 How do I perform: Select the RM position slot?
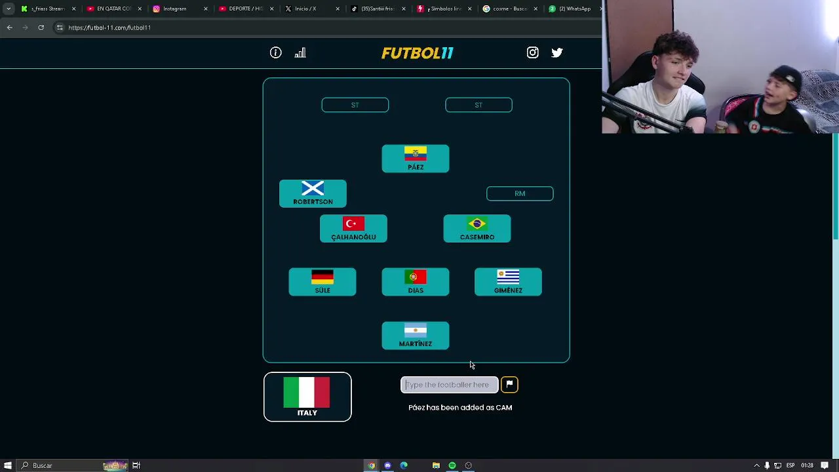(x=520, y=193)
